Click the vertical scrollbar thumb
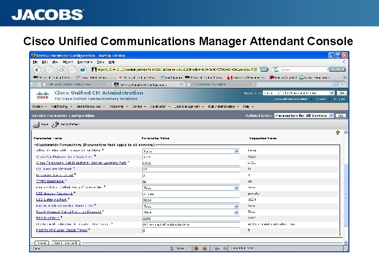This screenshot has height=262, width=379. (345, 195)
